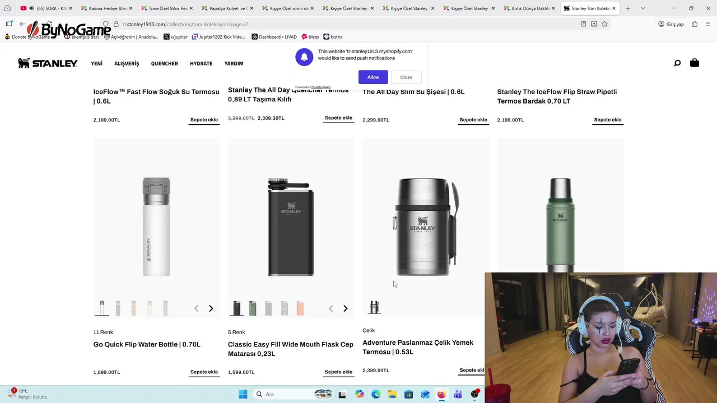Open File Explorer from the taskbar
717x403 pixels.
pos(392,394)
